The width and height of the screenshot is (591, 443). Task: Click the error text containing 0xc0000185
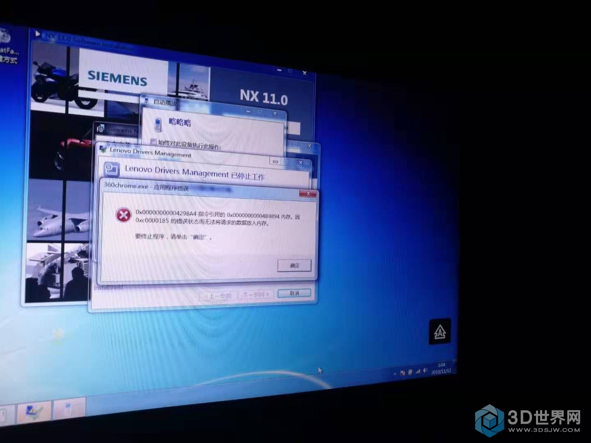pos(218,218)
